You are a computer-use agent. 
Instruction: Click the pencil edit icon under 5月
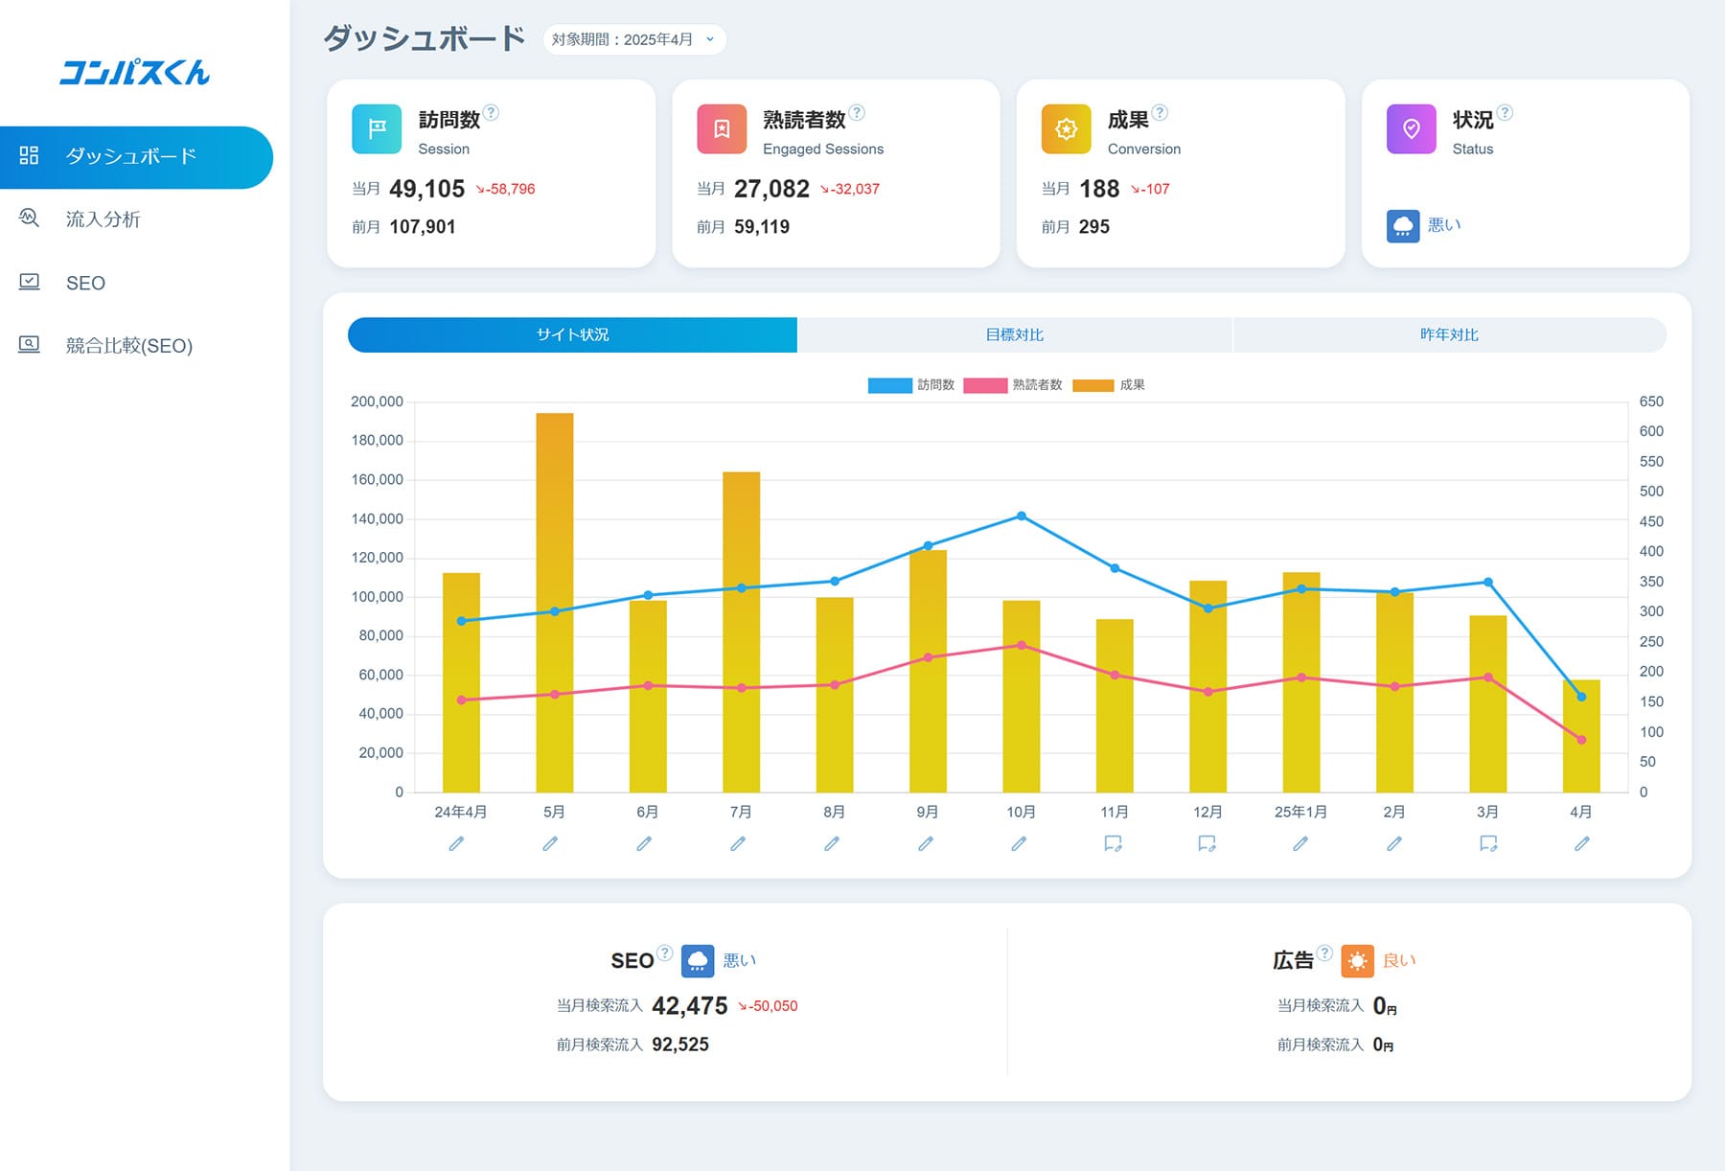550,843
